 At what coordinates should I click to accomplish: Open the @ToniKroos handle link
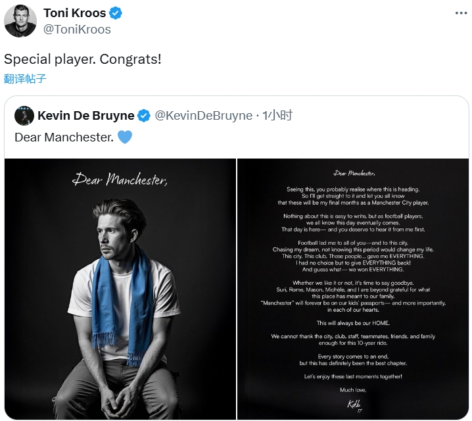point(77,29)
